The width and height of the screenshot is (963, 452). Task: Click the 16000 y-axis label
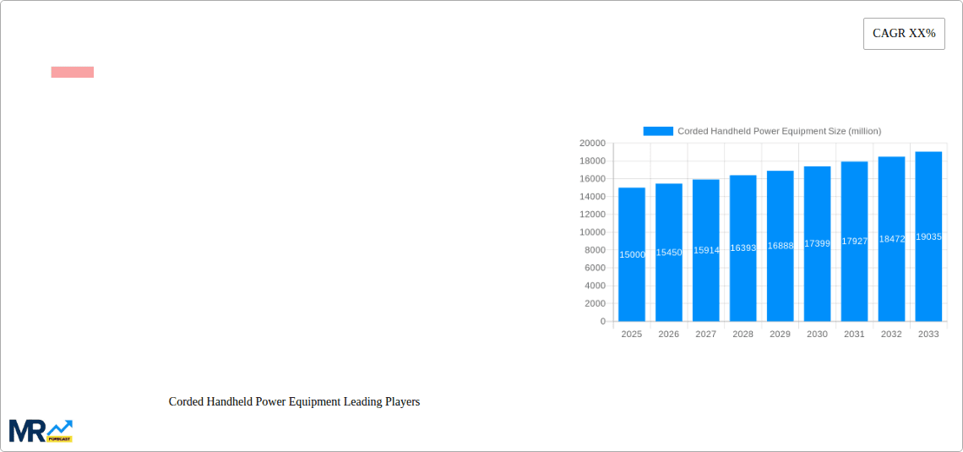(592, 179)
